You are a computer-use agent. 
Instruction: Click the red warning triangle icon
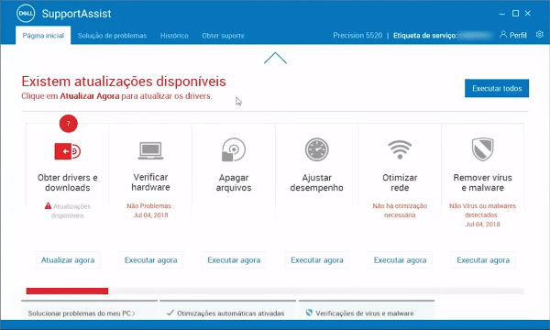[x=48, y=206]
